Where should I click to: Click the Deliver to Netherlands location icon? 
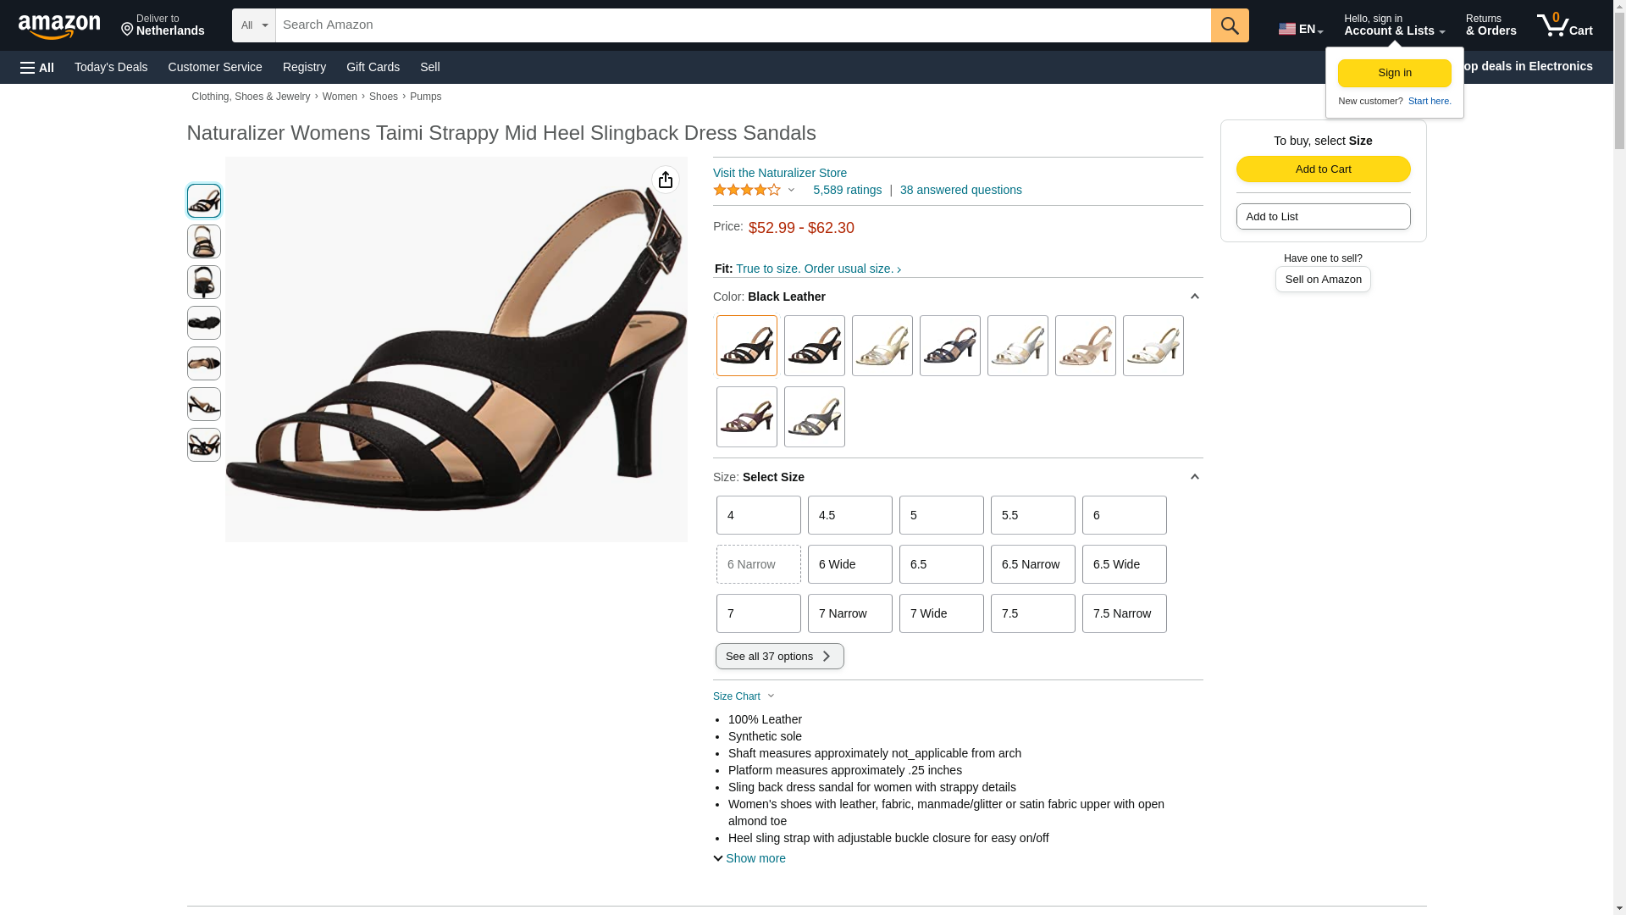pyautogui.click(x=128, y=30)
